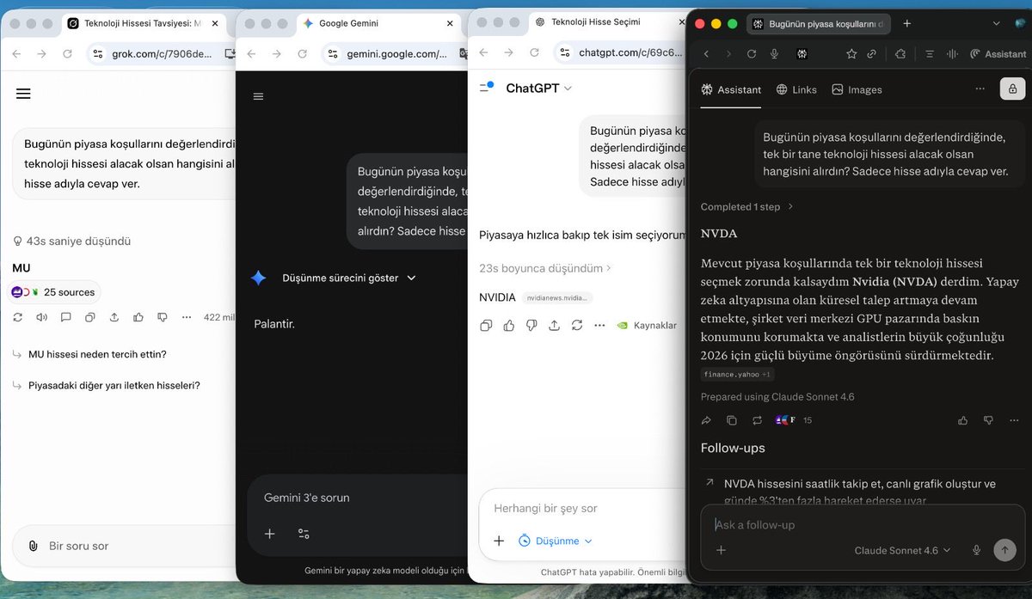Open more actions under ChatGPT answer
Image resolution: width=1032 pixels, height=599 pixels.
coord(599,326)
